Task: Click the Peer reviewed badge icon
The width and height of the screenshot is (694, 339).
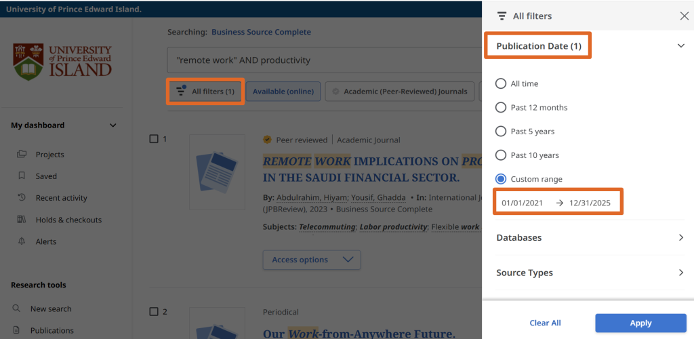Action: [267, 140]
